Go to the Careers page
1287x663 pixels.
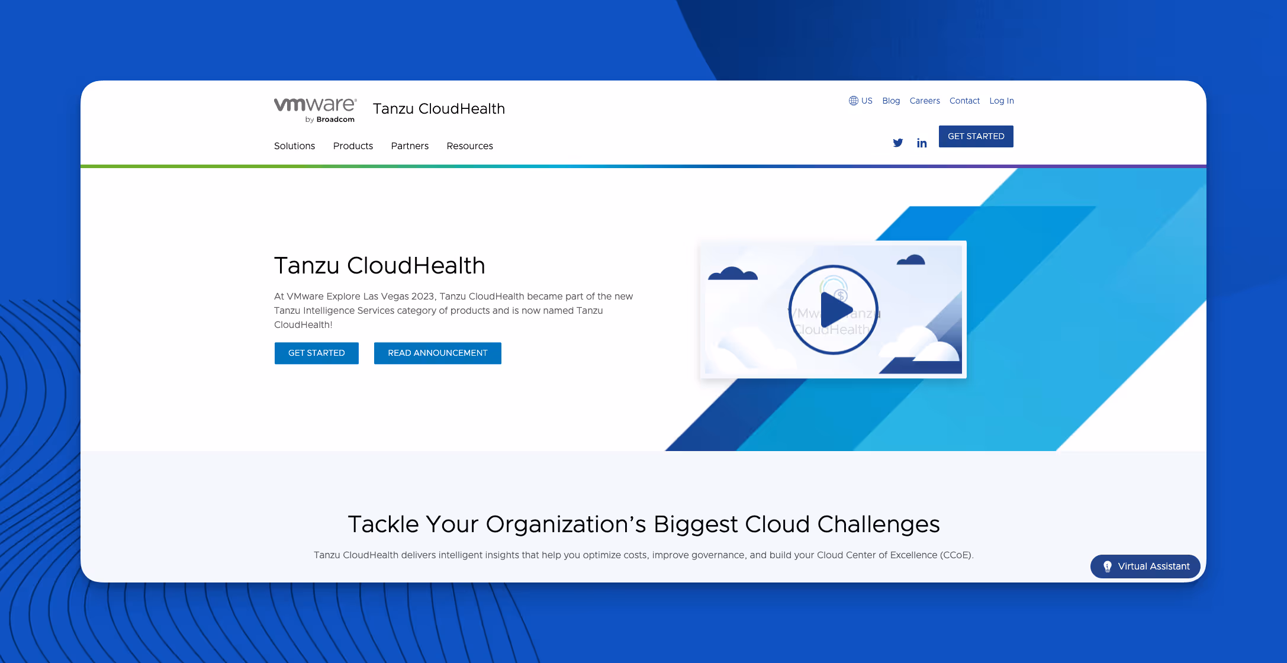coord(925,101)
